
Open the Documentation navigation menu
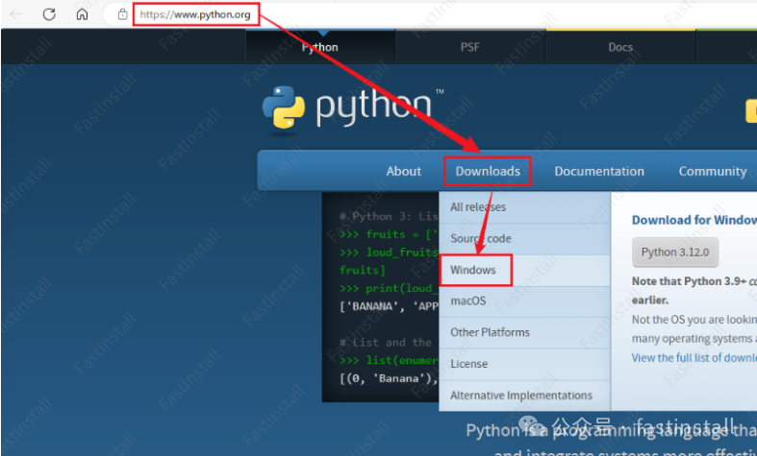pos(599,171)
